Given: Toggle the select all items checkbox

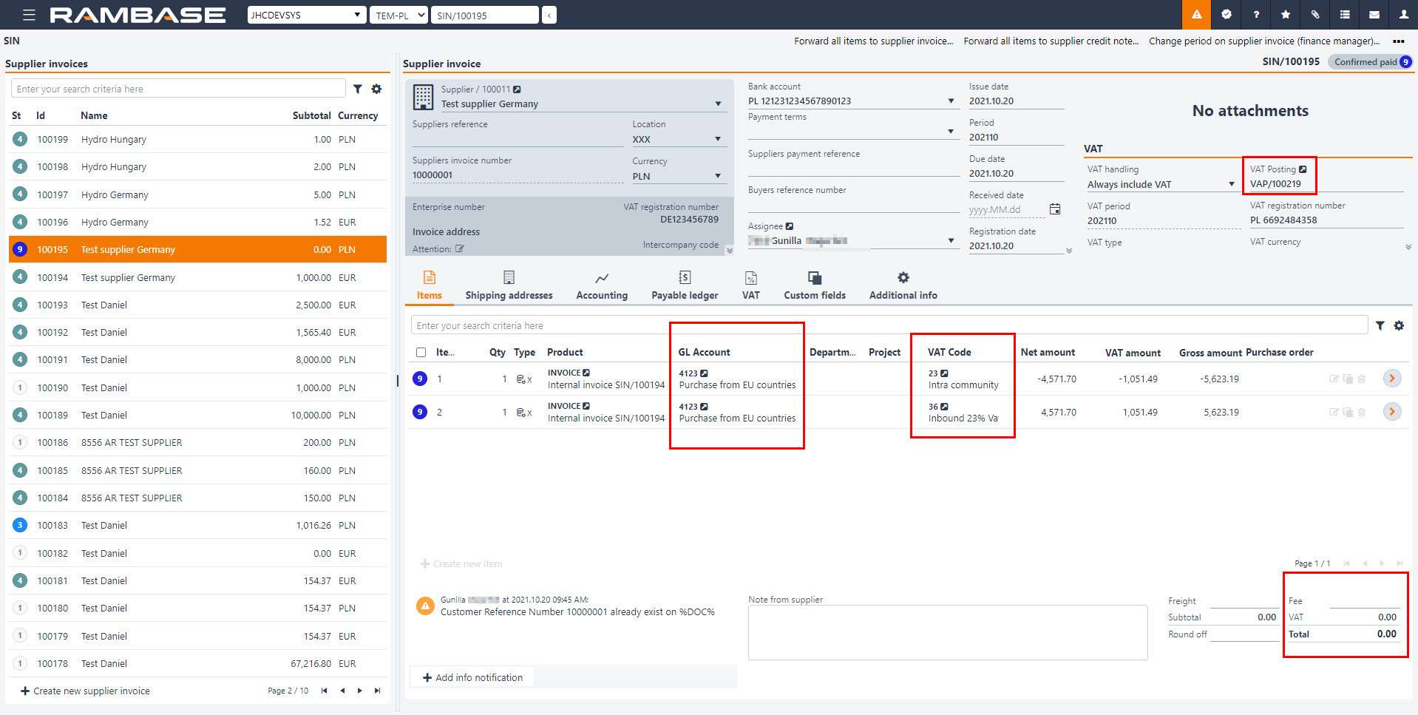Looking at the screenshot, I should coord(421,353).
